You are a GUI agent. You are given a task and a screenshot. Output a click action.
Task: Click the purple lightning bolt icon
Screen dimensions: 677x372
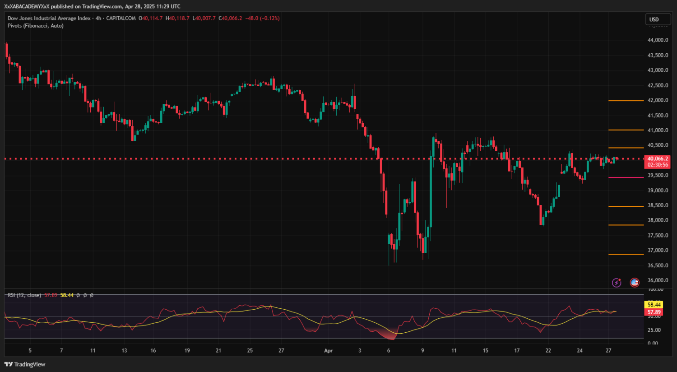[x=617, y=283]
